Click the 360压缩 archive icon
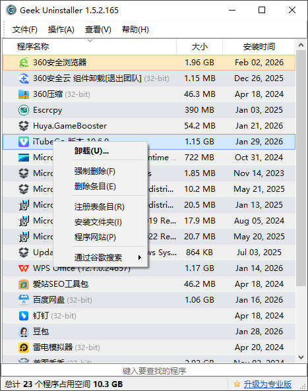This screenshot has height=391, width=308. (24, 94)
